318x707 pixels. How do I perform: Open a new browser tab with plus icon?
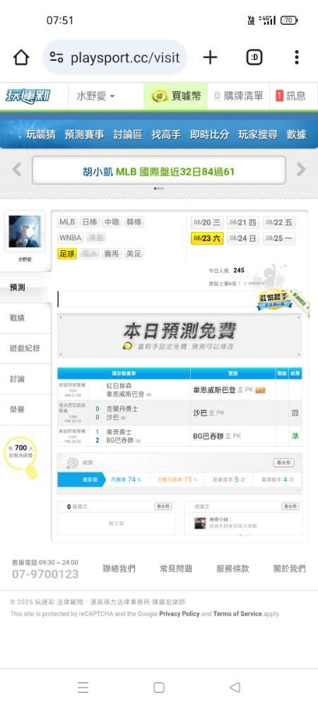pyautogui.click(x=210, y=57)
